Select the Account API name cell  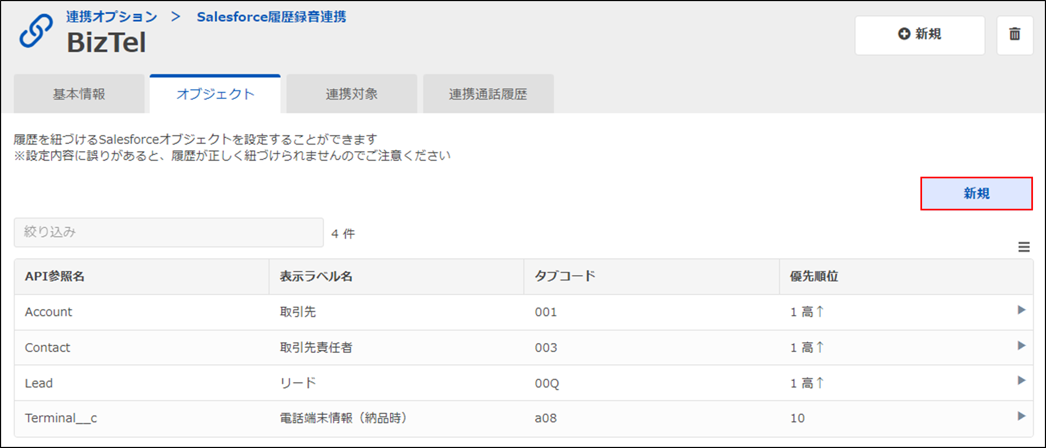pos(48,312)
